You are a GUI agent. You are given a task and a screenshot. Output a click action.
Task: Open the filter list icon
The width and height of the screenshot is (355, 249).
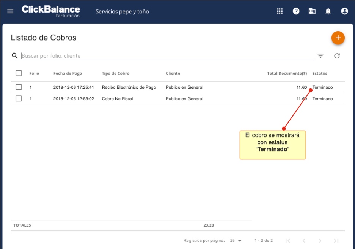(320, 56)
